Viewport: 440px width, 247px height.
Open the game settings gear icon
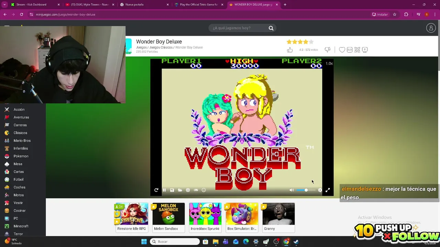click(x=320, y=190)
